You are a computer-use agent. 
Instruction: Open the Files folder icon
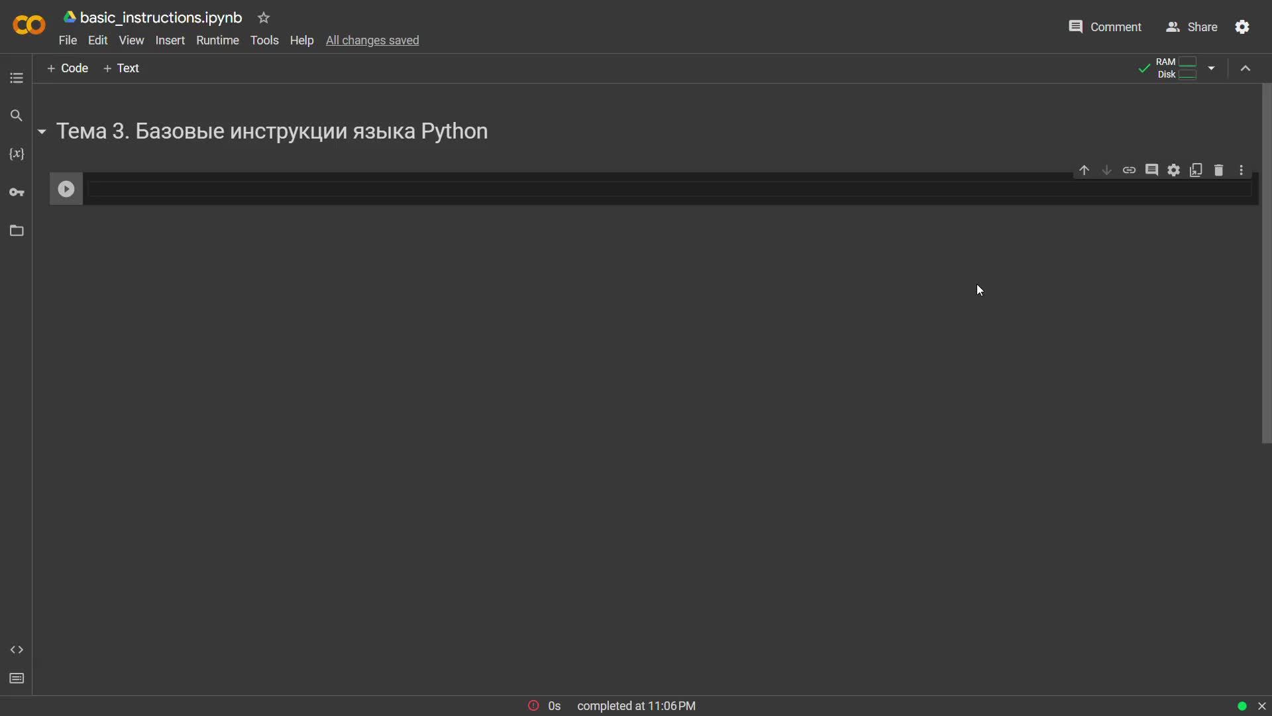(x=17, y=231)
